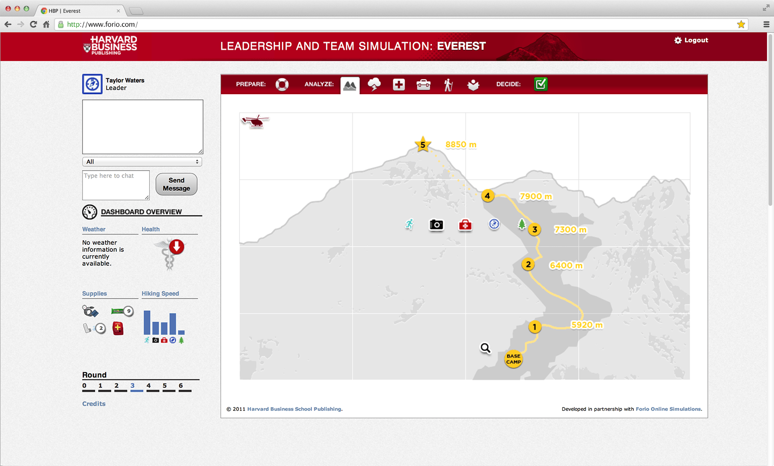Open the hiker analyze icon
Viewport: 774px width, 466px height.
[x=448, y=85]
